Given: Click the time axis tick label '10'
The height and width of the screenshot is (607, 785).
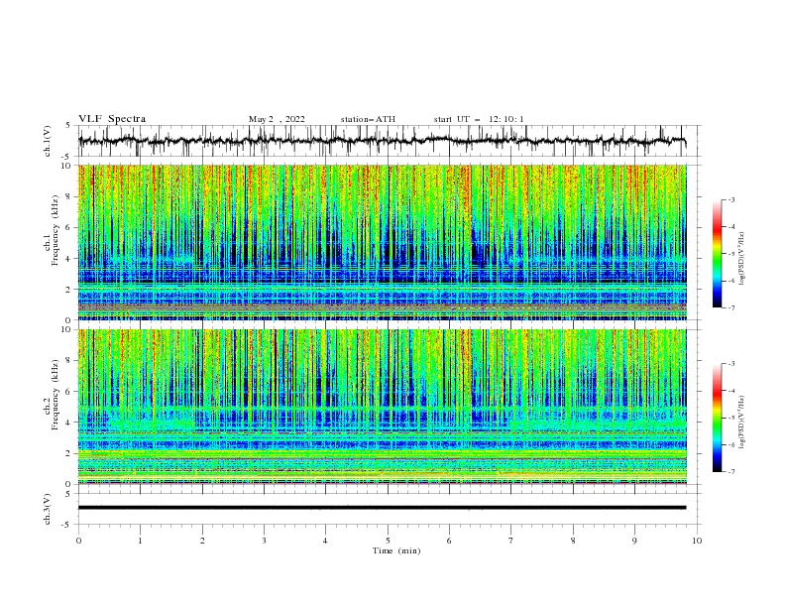Looking at the screenshot, I should click(697, 541).
